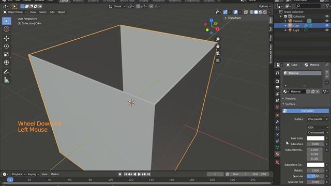Image resolution: width=331 pixels, height=186 pixels.
Task: Toggle the Use Nodes button
Action: point(306,111)
